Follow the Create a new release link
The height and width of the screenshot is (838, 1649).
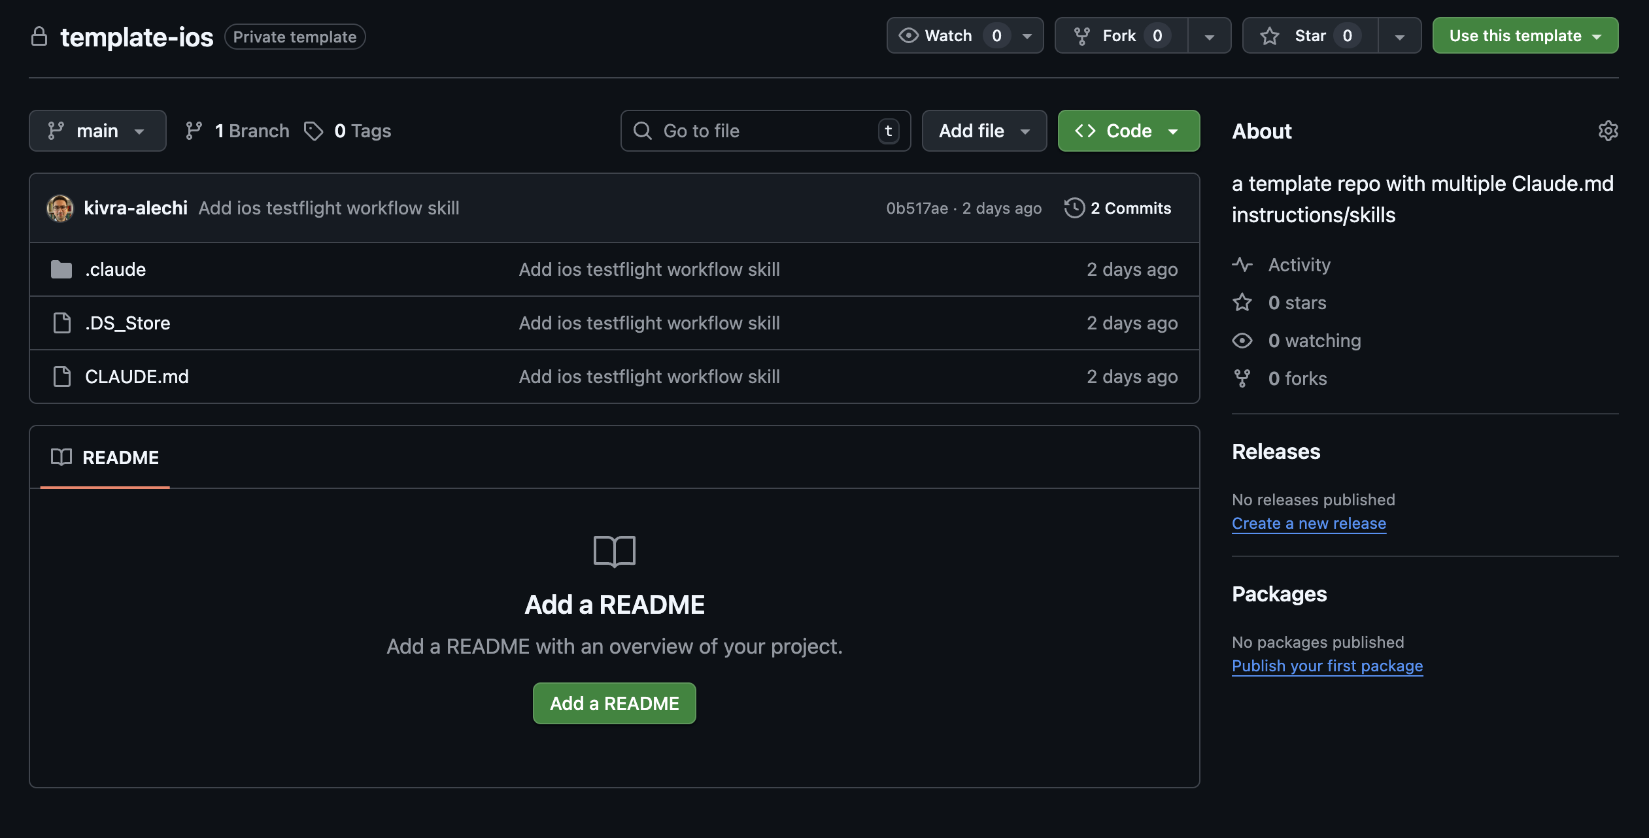1308,524
